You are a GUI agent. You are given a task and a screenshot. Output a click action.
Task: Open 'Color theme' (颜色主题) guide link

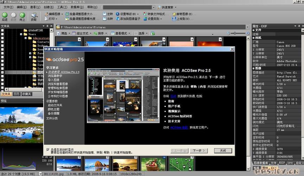click(x=53, y=109)
